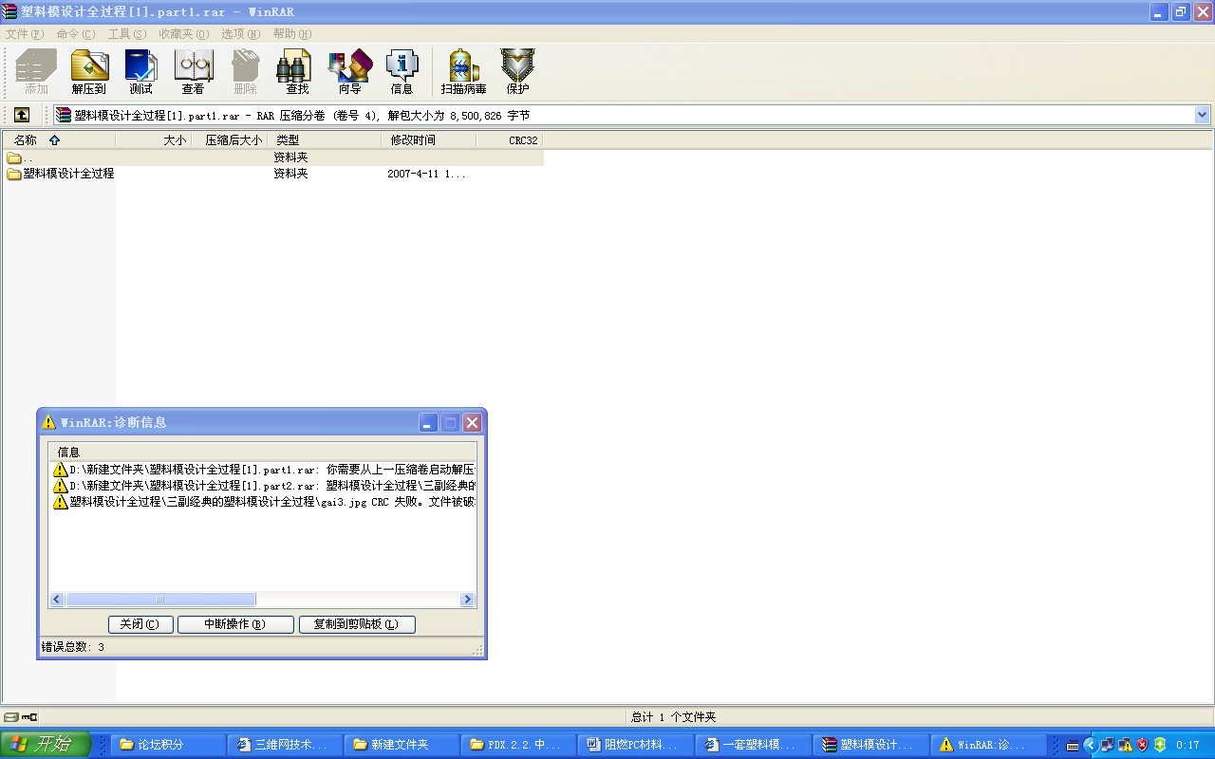Screen dimensions: 1215x759
Task: Switch to WinRAR:诊 taskbar button
Action: coord(987,745)
